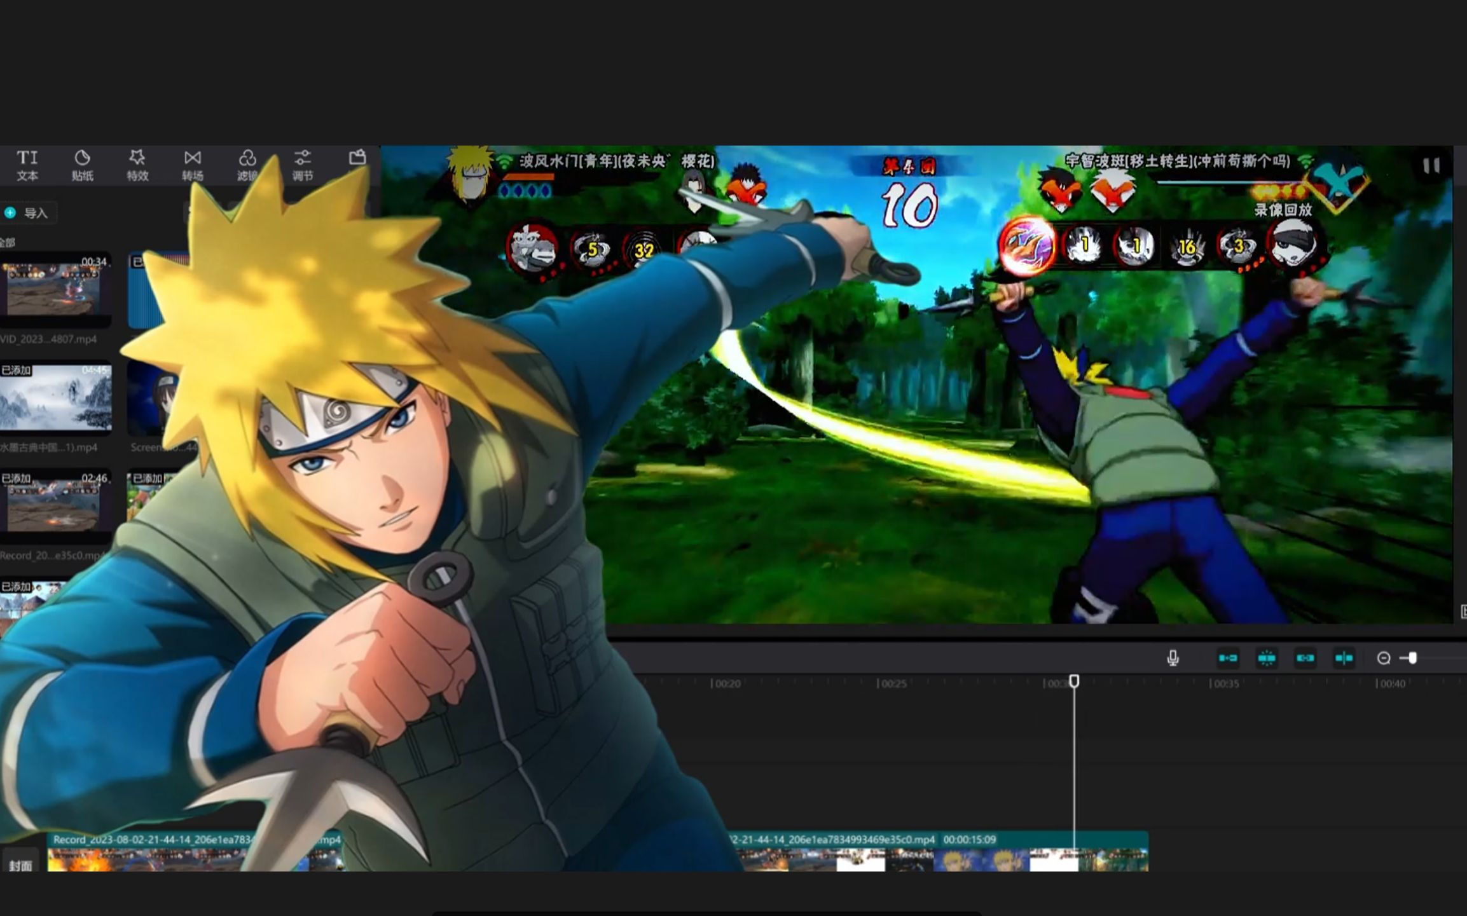Select the 水墨古典中国 ink landscape clip
1467x916 pixels.
point(56,397)
